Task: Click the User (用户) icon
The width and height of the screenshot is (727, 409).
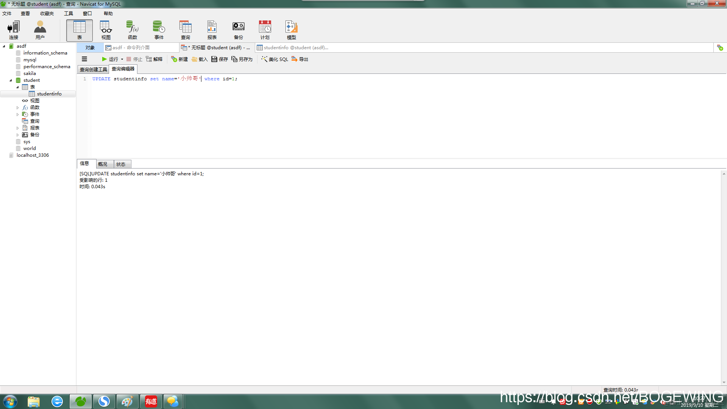Action: tap(40, 30)
